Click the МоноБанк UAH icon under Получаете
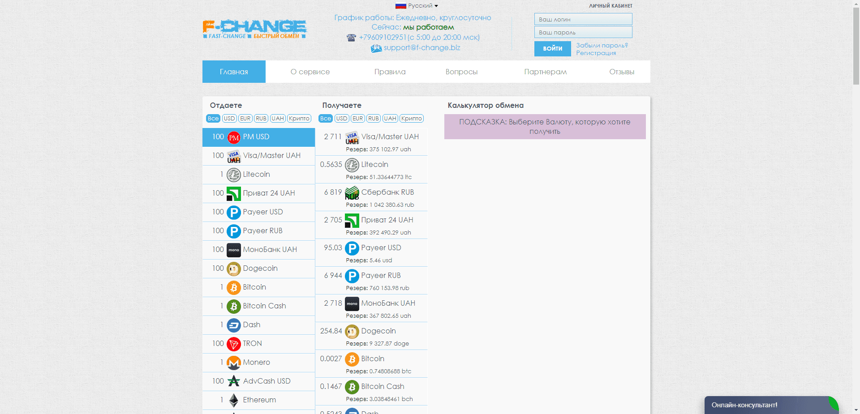The image size is (860, 414). (x=352, y=303)
